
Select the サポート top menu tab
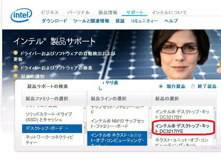click(x=134, y=13)
